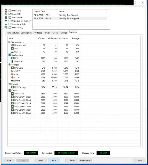Click the Average column header
Viewport: 148px width, 165px height.
coord(75,38)
